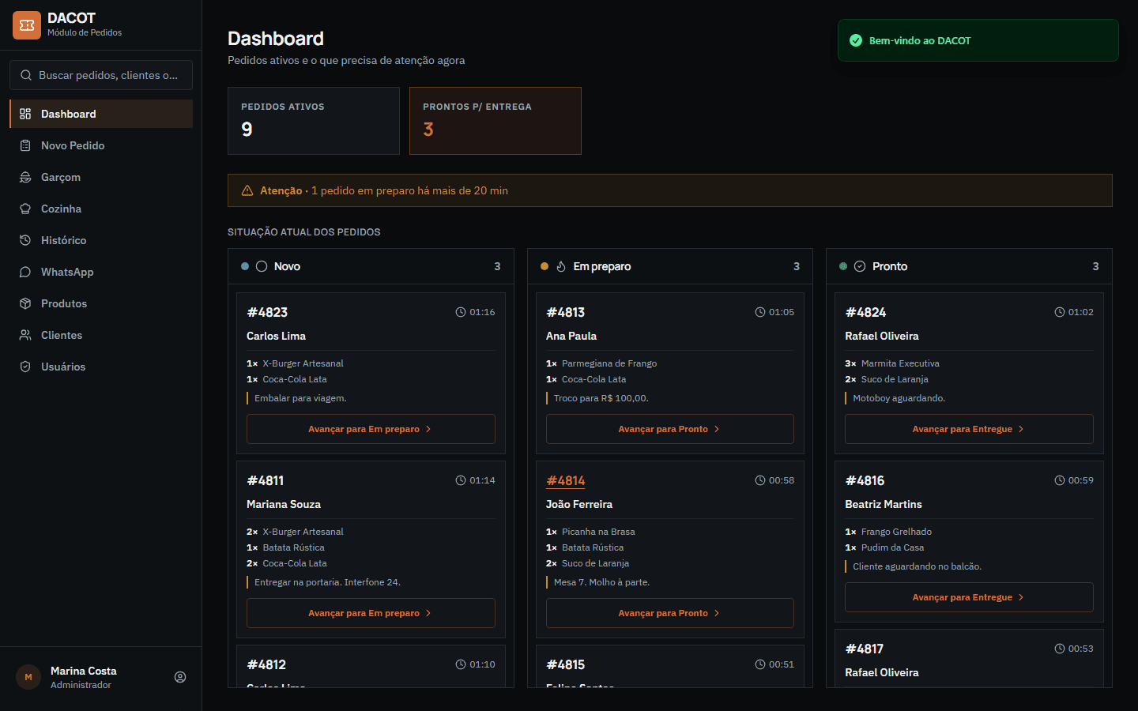Click order number #4817
Viewport: 1138px width, 711px height.
point(865,649)
